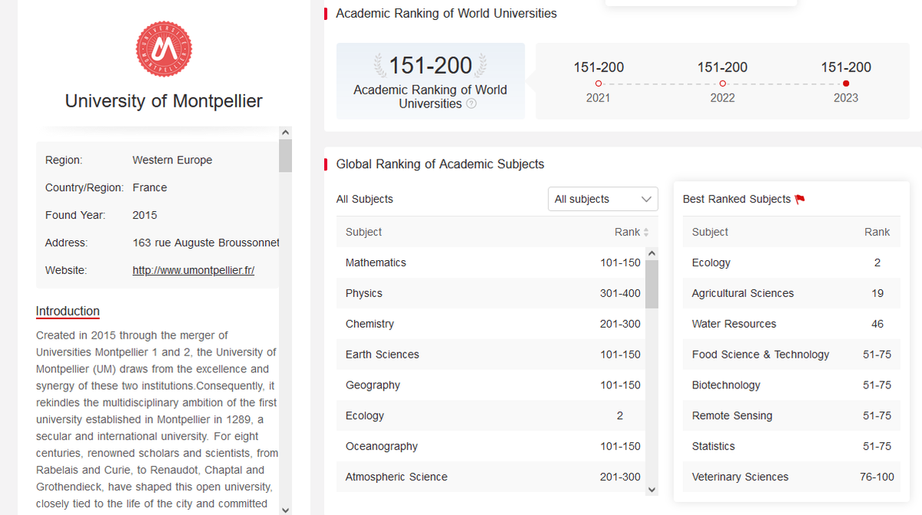
Task: Click the info panel scrollbar up arrow
Action: pyautogui.click(x=286, y=133)
